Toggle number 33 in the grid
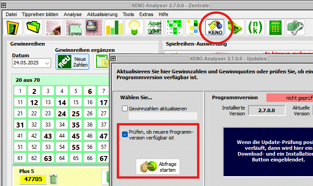 (x=48, y=125)
